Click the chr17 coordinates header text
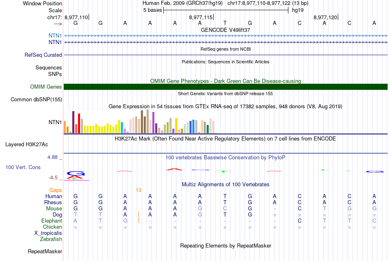Viewport: 388px width, 261px height. [268, 3]
